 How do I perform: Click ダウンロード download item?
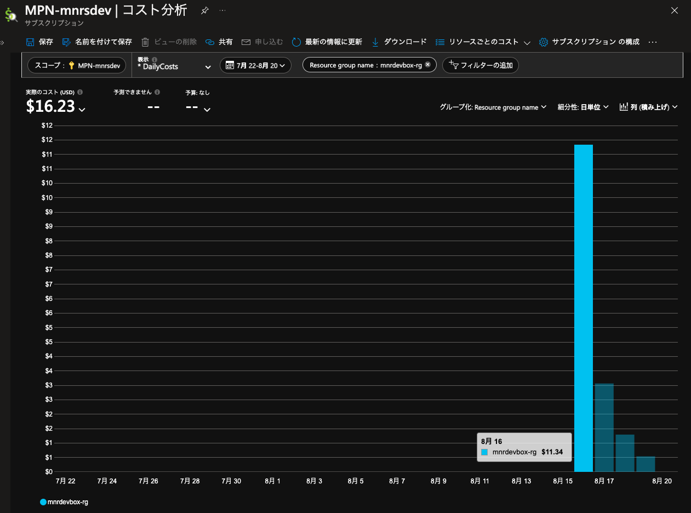(x=398, y=42)
